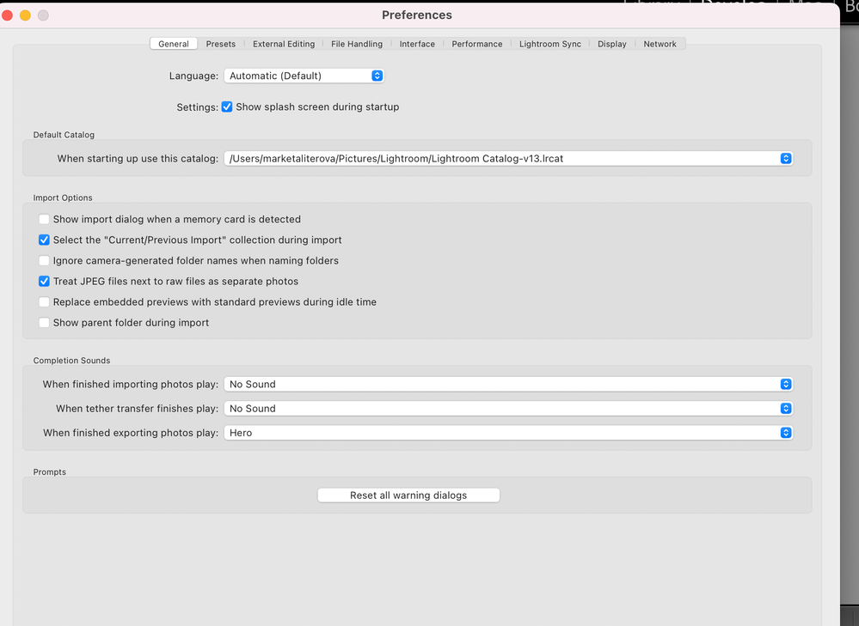Close the Preferences window with red button
859x626 pixels.
(7, 15)
